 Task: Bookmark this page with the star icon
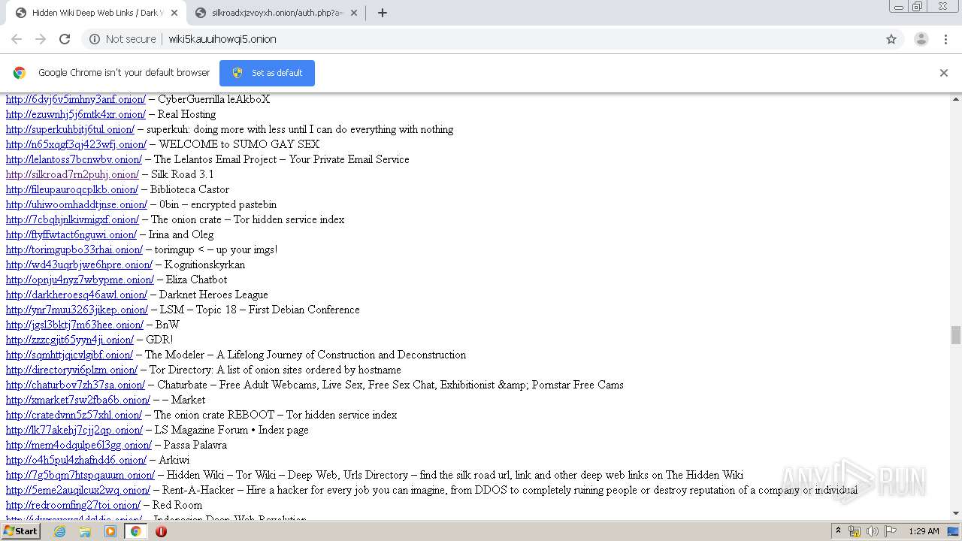tap(891, 39)
